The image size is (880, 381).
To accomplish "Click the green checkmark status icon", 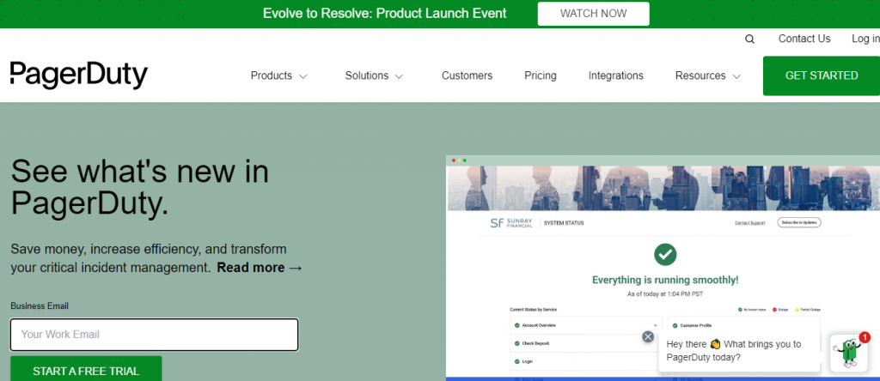I will (x=664, y=254).
